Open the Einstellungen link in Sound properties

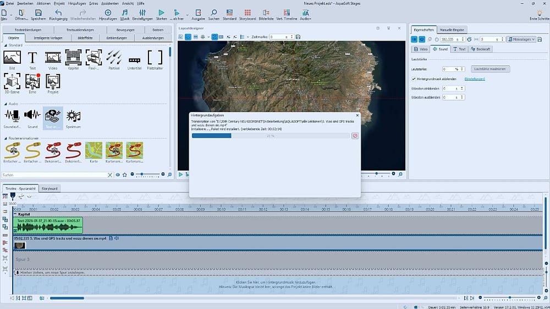474,79
